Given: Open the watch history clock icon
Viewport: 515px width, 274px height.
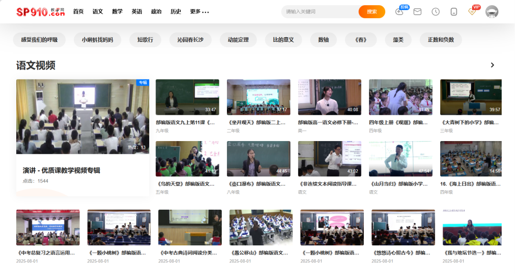Looking at the screenshot, I should (x=435, y=12).
